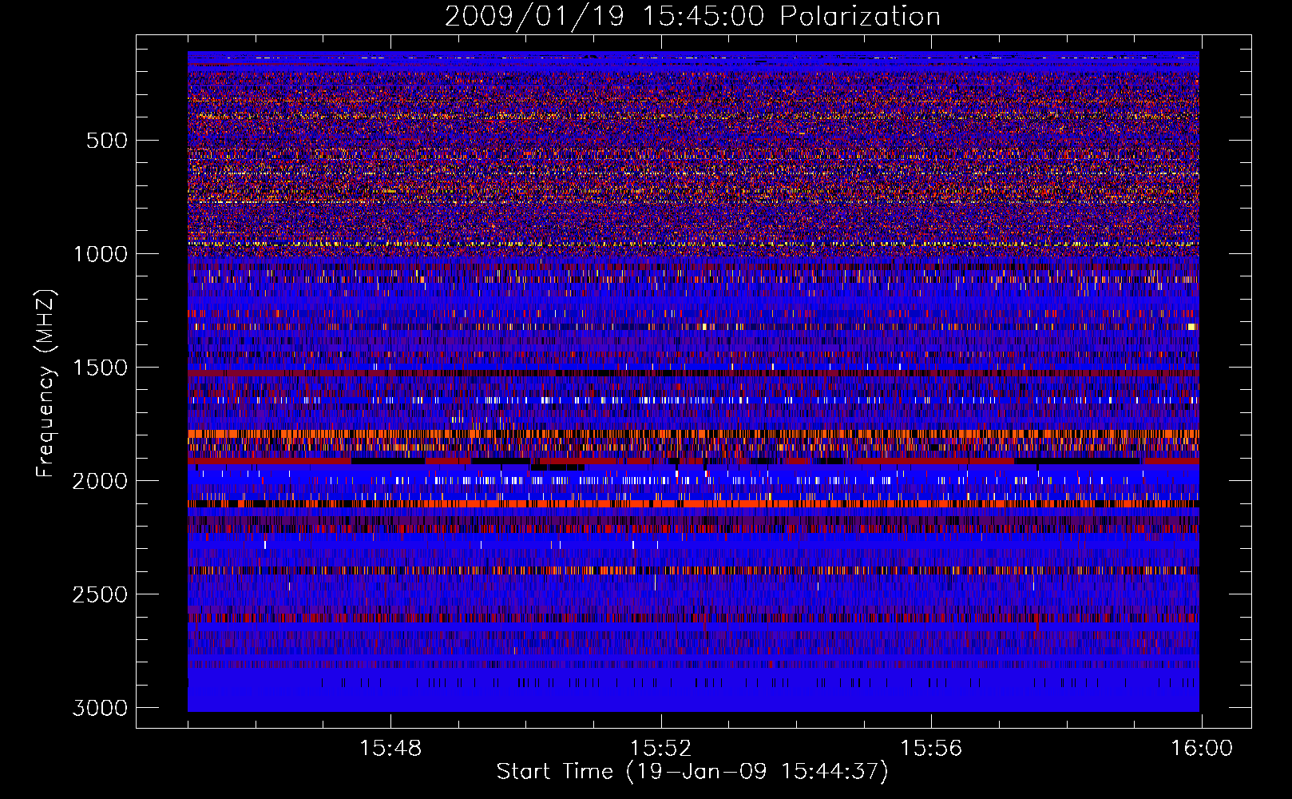The width and height of the screenshot is (1292, 799).
Task: Click the 15:52 time tick label
Action: coord(660,749)
